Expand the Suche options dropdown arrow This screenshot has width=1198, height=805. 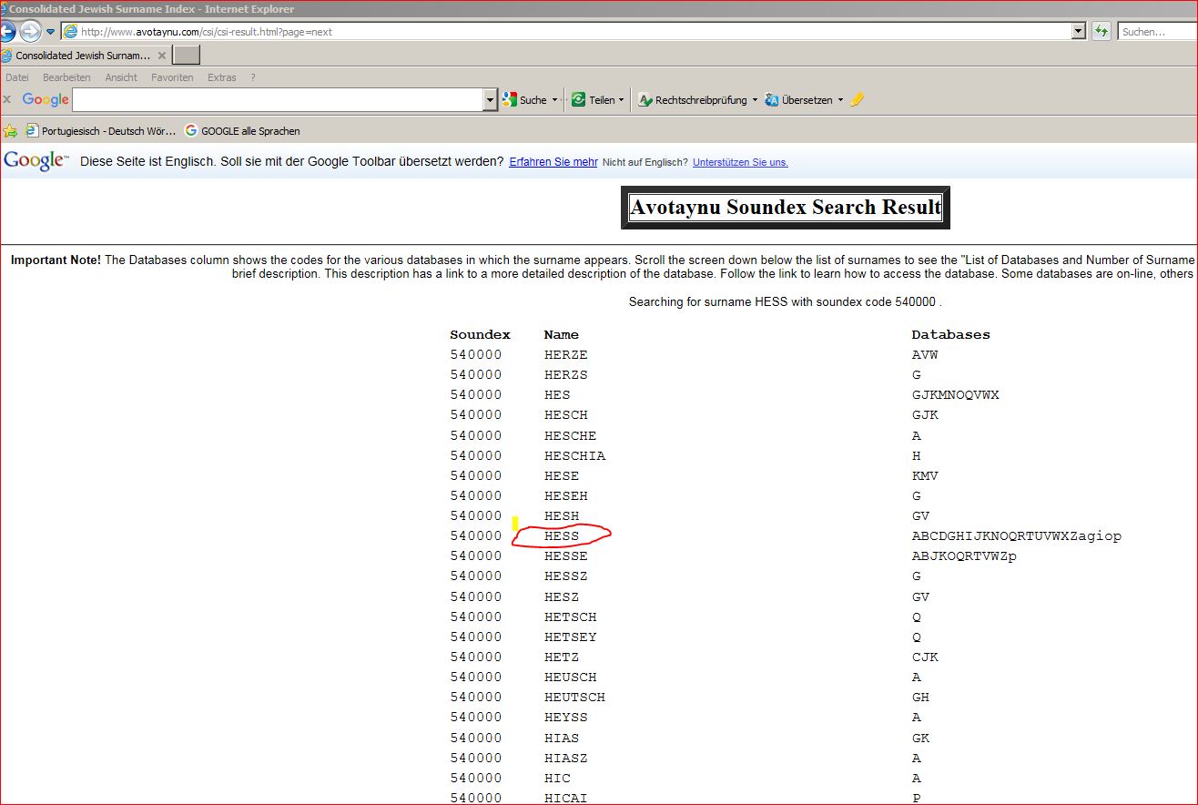(x=554, y=100)
